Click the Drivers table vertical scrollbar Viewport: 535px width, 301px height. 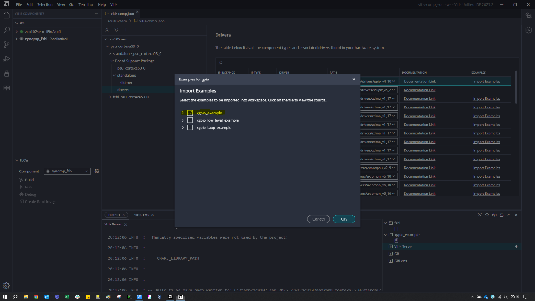[x=516, y=86]
